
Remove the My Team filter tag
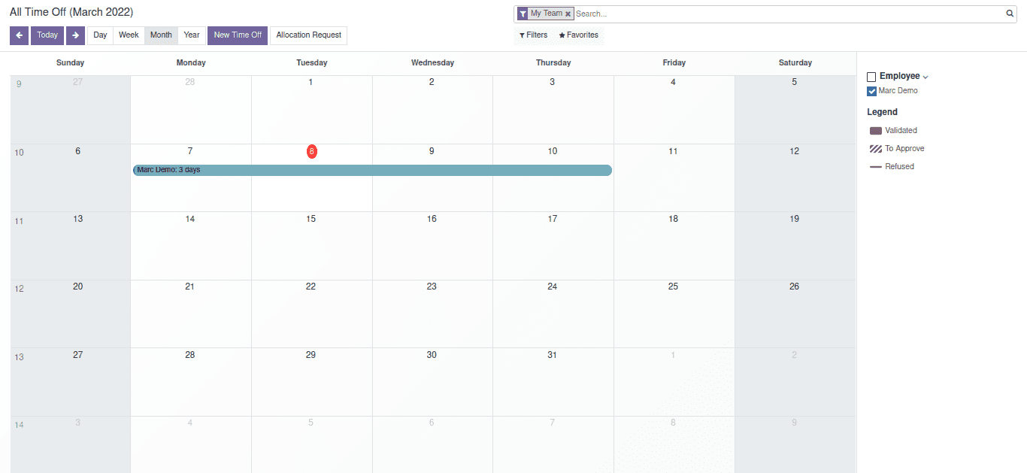tap(568, 14)
